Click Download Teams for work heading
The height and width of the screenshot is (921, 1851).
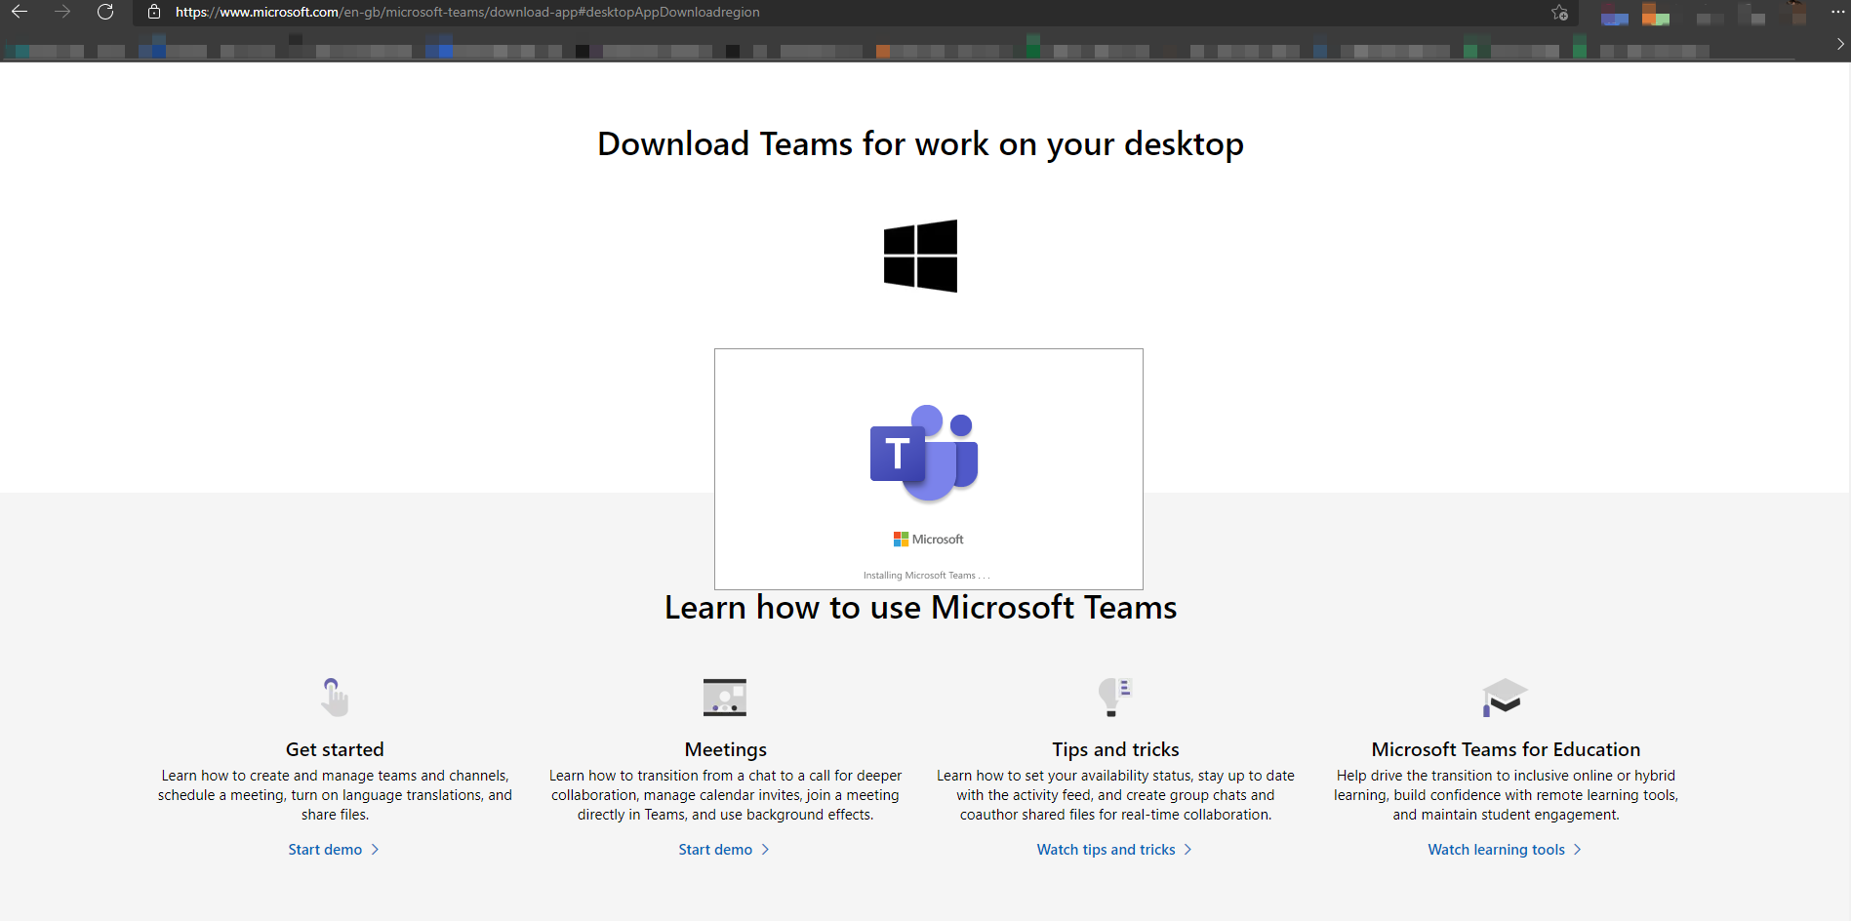920,144
